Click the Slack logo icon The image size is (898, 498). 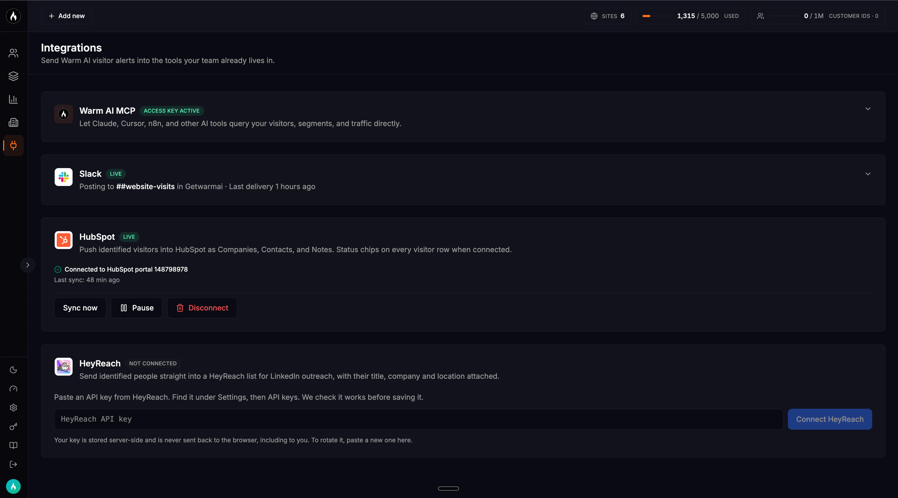63,177
